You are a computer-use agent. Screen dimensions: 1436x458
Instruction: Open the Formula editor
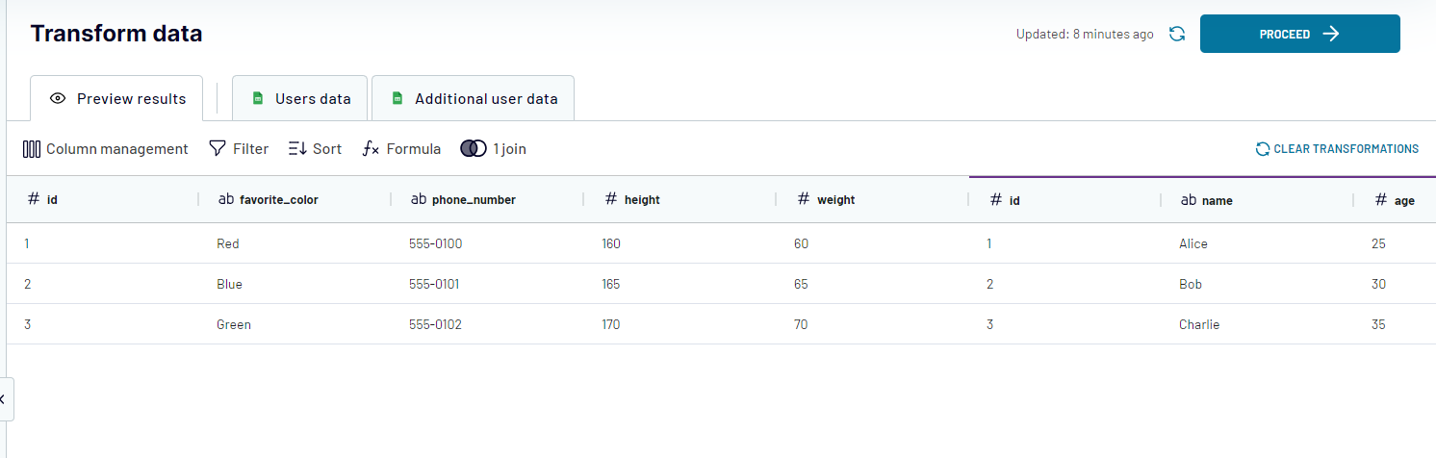click(x=401, y=149)
